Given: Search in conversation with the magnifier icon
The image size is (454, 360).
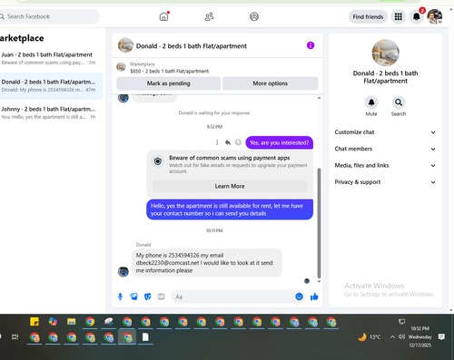Looking at the screenshot, I should 399,102.
